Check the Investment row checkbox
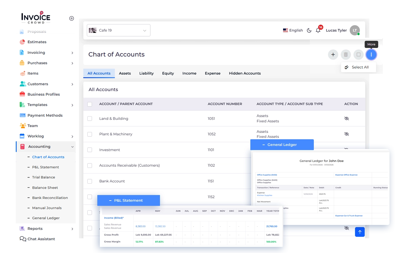 90,150
